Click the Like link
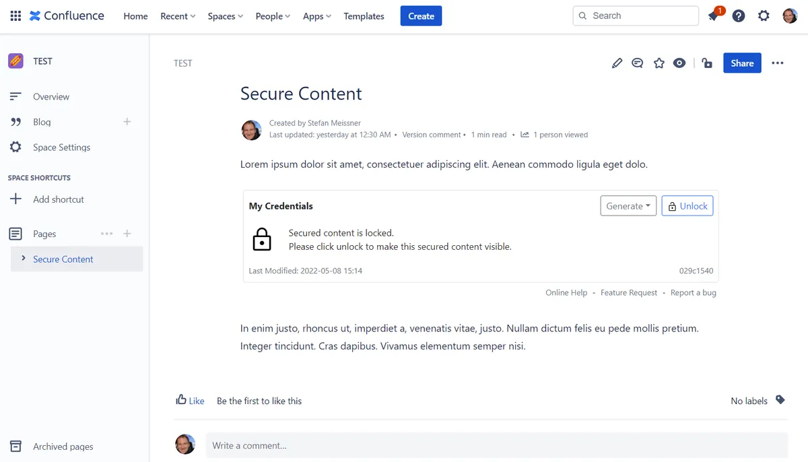Image resolution: width=808 pixels, height=462 pixels. click(x=197, y=401)
